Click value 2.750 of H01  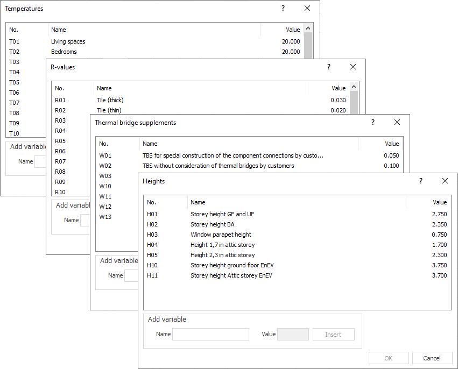point(439,214)
